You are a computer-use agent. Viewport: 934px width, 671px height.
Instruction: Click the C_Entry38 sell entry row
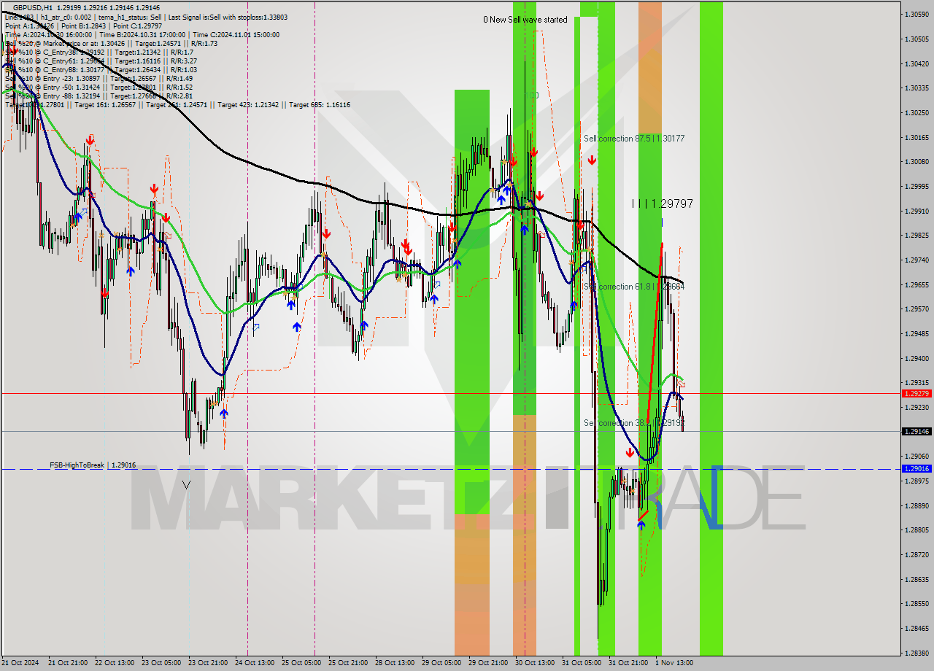click(99, 52)
